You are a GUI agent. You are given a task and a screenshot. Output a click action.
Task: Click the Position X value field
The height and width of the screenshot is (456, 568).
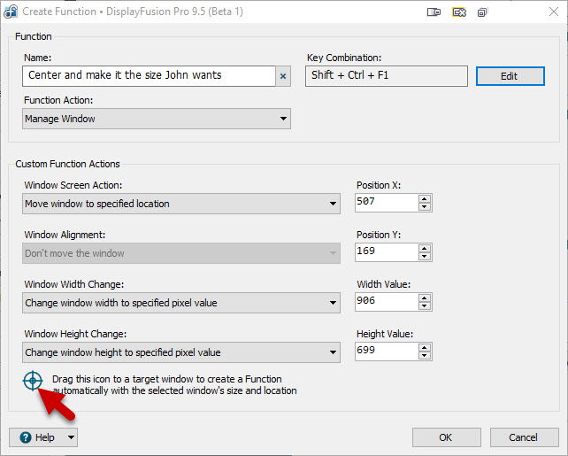tap(387, 202)
